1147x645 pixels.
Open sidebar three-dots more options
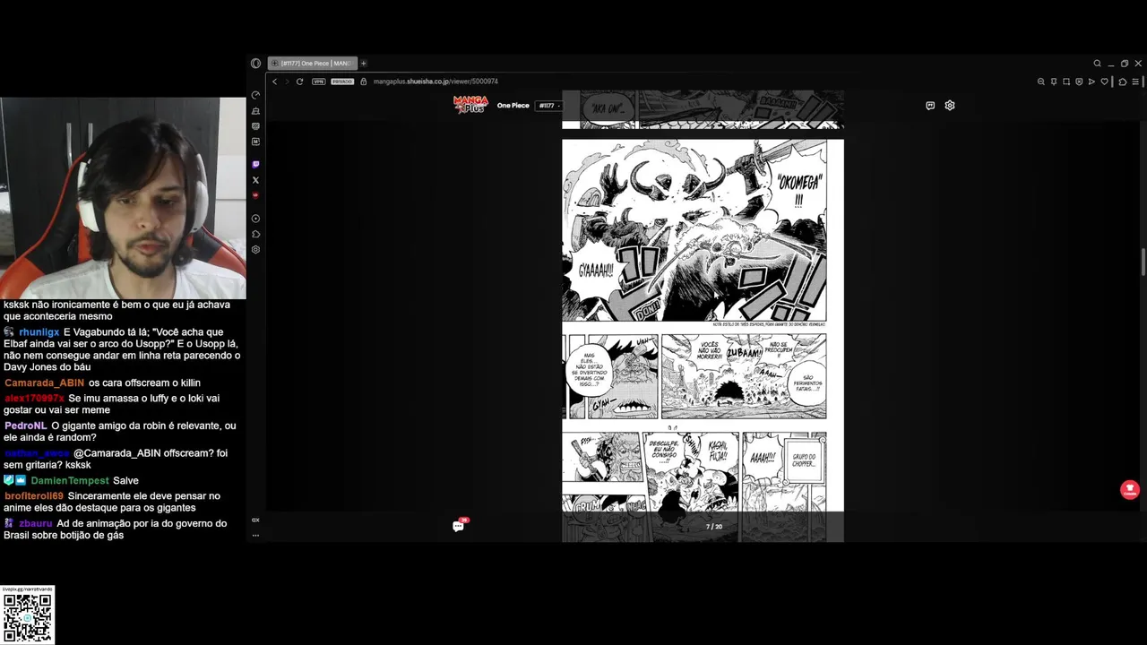pos(255,535)
